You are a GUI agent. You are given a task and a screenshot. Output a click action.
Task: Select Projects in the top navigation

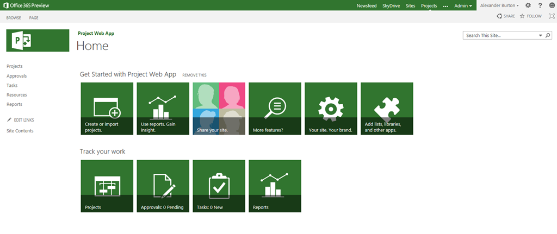pos(429,5)
